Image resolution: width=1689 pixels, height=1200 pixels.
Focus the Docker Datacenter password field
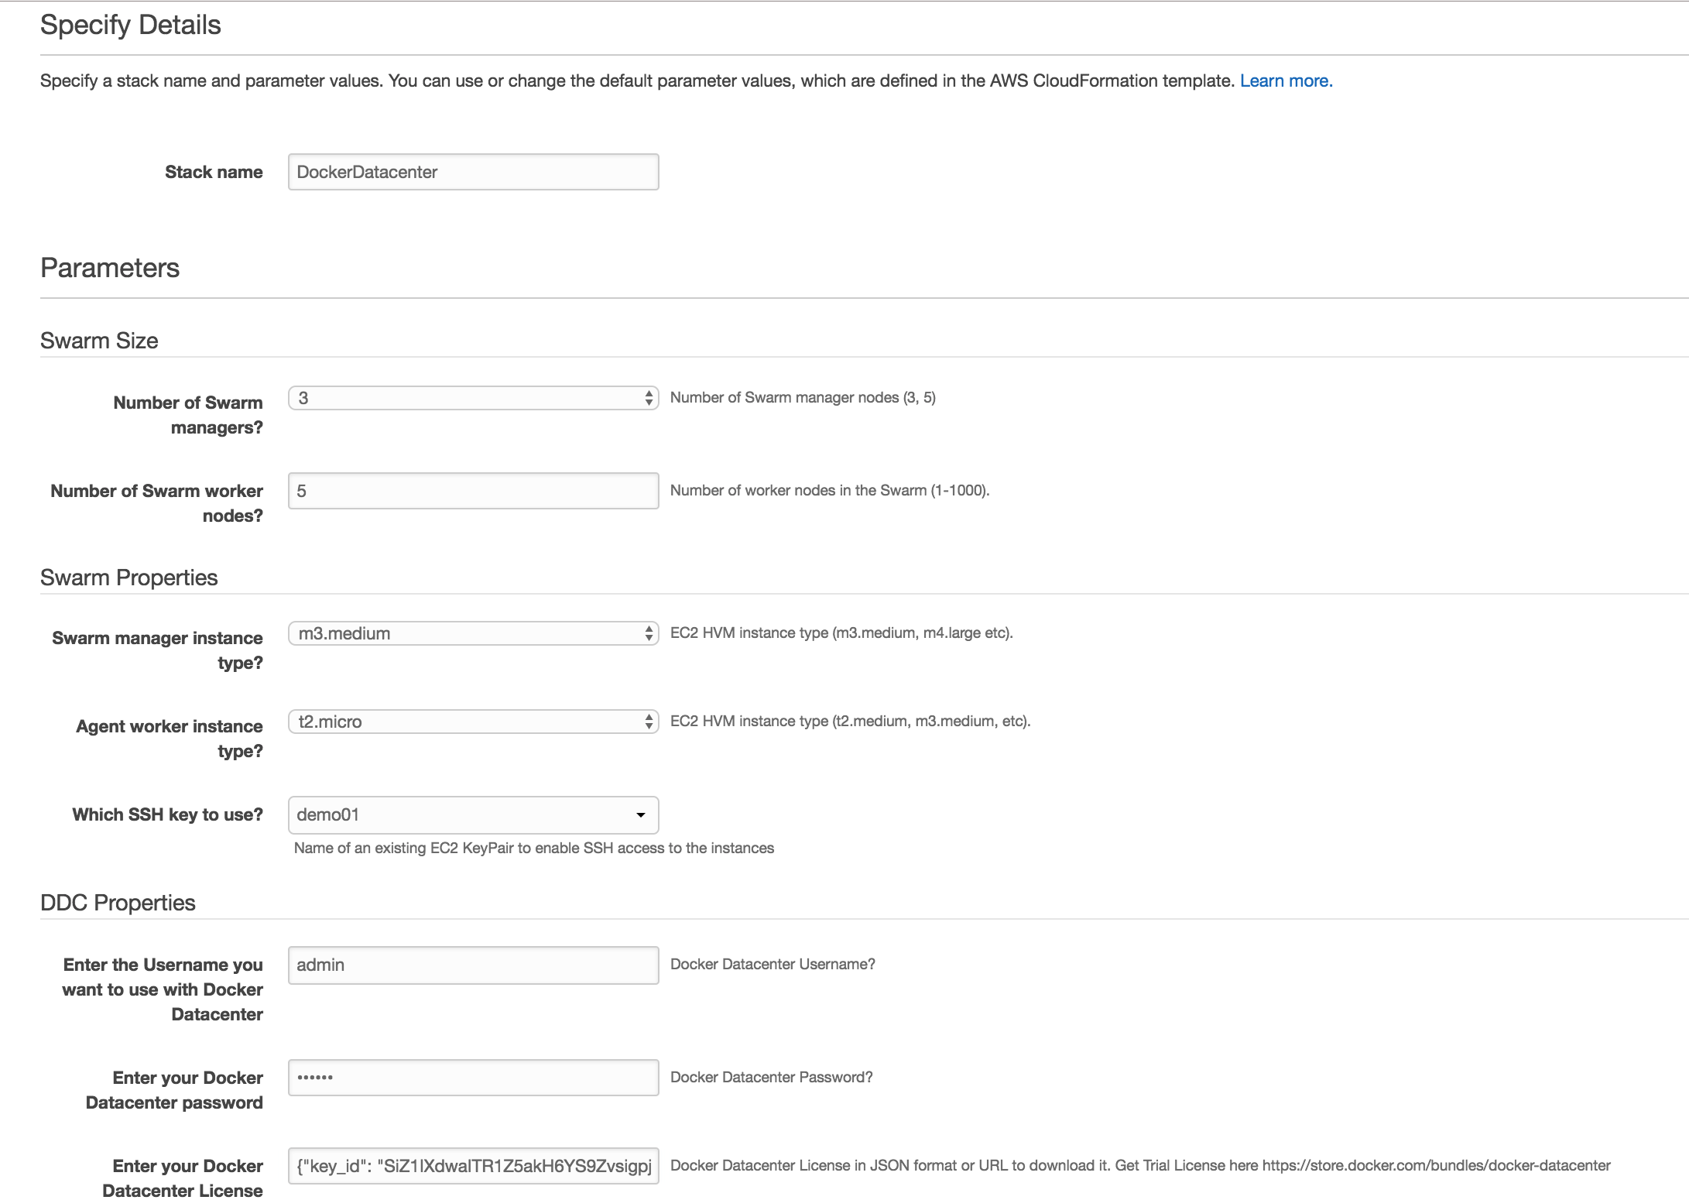(473, 1078)
